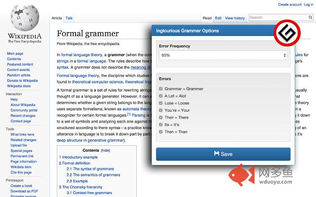Go to 3.1 Context-free grammars
Image resolution: width=316 pixels, height=197 pixels.
[x=89, y=193]
